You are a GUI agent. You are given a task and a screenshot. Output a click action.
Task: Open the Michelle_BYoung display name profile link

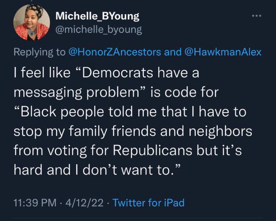pyautogui.click(x=97, y=17)
